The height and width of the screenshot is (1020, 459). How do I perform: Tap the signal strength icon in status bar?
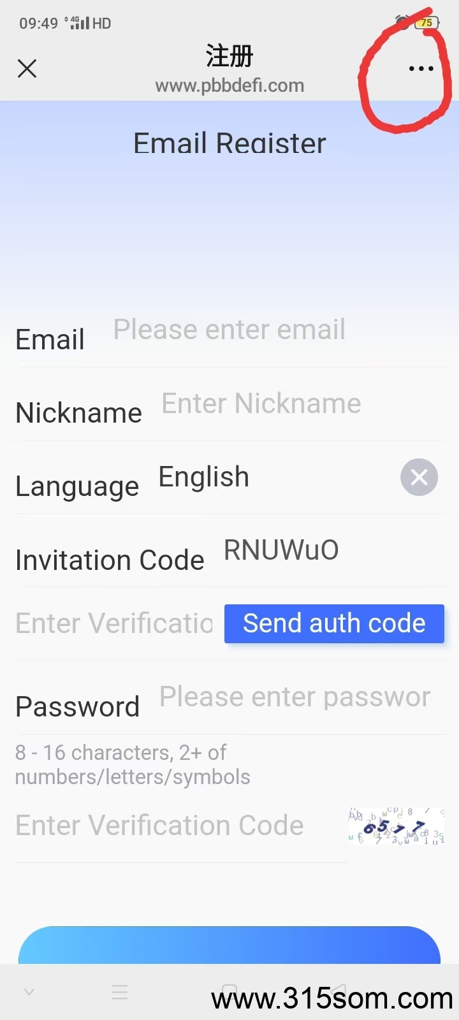pos(79,23)
